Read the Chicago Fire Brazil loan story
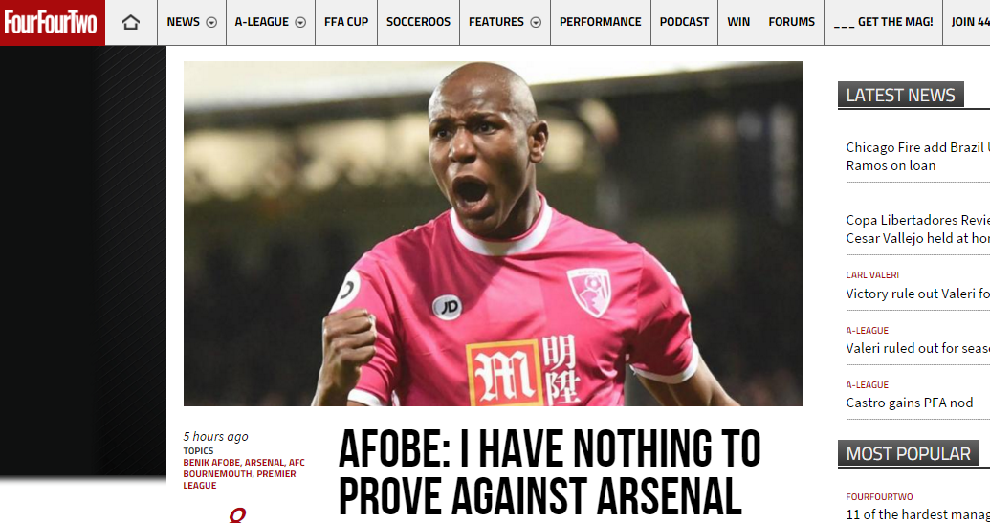 pos(917,157)
